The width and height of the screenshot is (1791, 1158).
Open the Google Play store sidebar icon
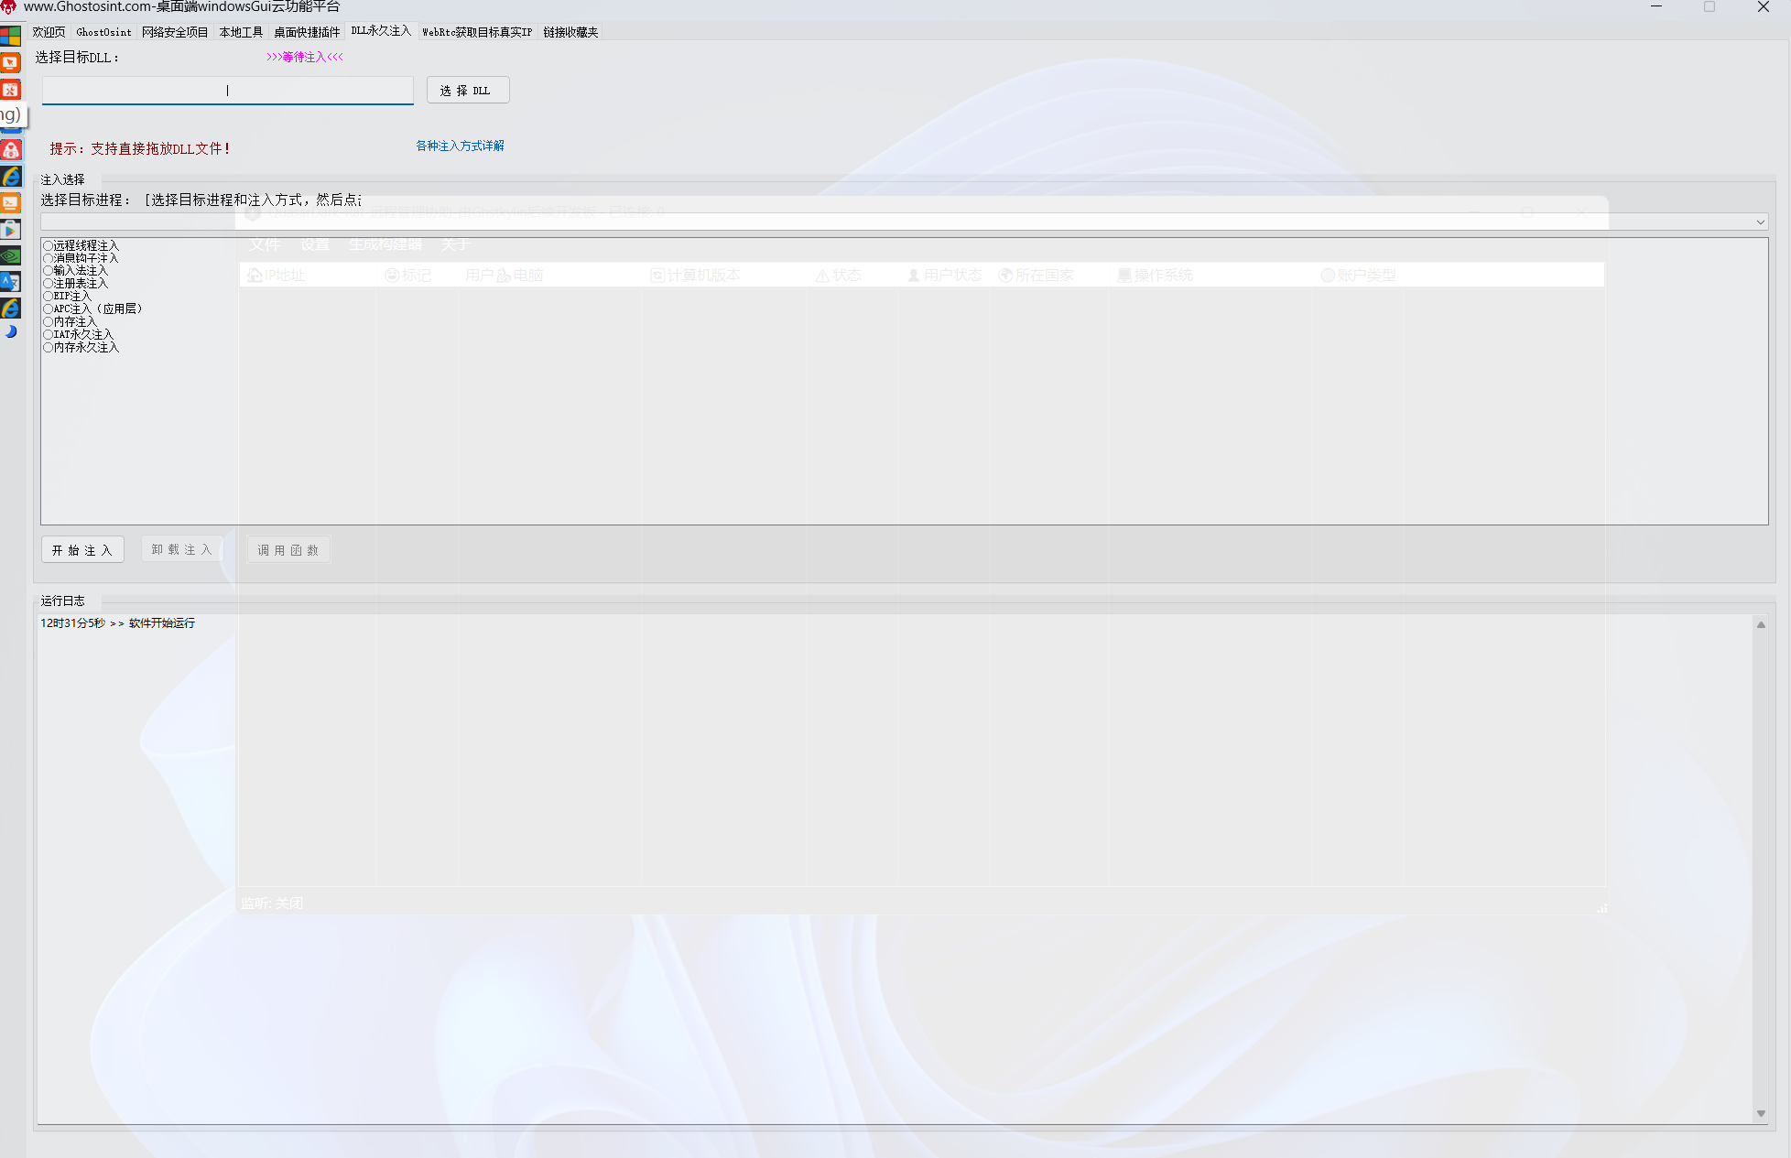10,230
